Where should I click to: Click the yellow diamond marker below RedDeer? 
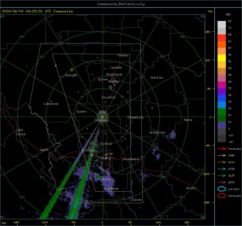[111, 87]
